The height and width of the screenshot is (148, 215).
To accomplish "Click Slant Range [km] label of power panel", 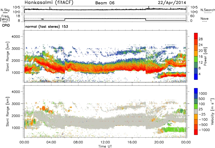I will [8, 56].
